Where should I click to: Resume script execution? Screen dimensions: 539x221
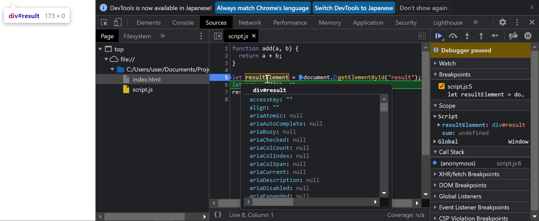(439, 36)
